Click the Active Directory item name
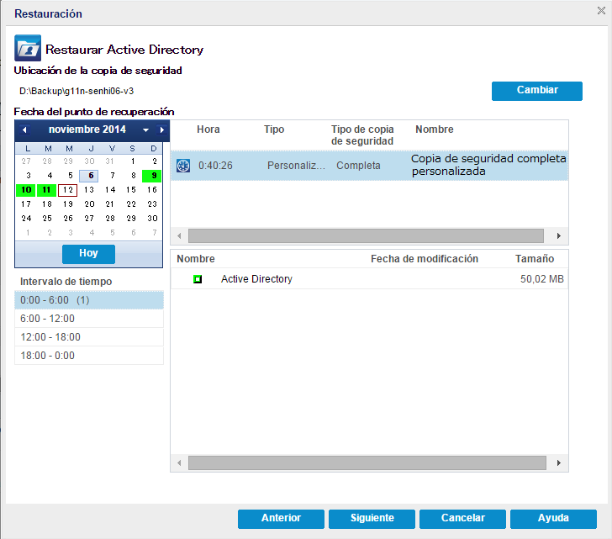This screenshot has height=539, width=612. point(256,279)
